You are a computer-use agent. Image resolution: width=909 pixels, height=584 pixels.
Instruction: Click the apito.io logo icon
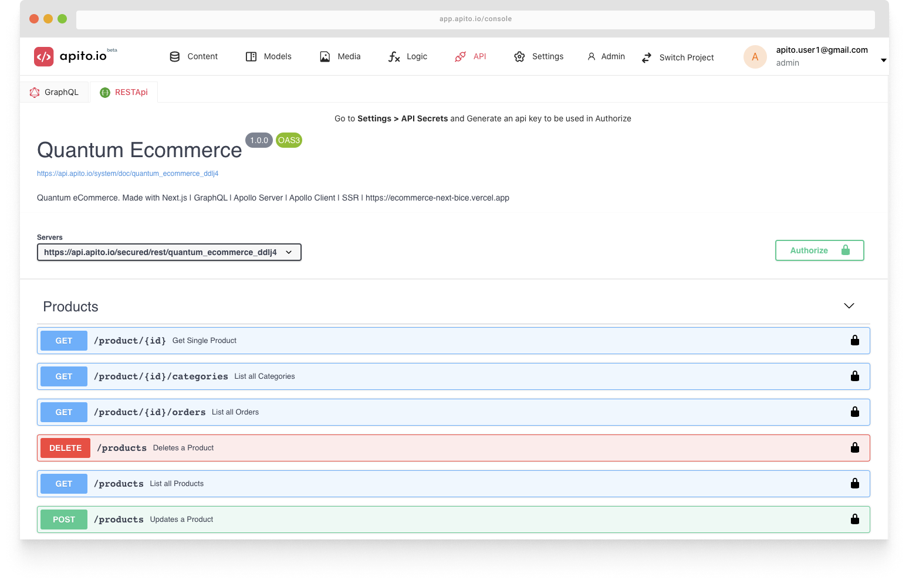click(x=44, y=57)
